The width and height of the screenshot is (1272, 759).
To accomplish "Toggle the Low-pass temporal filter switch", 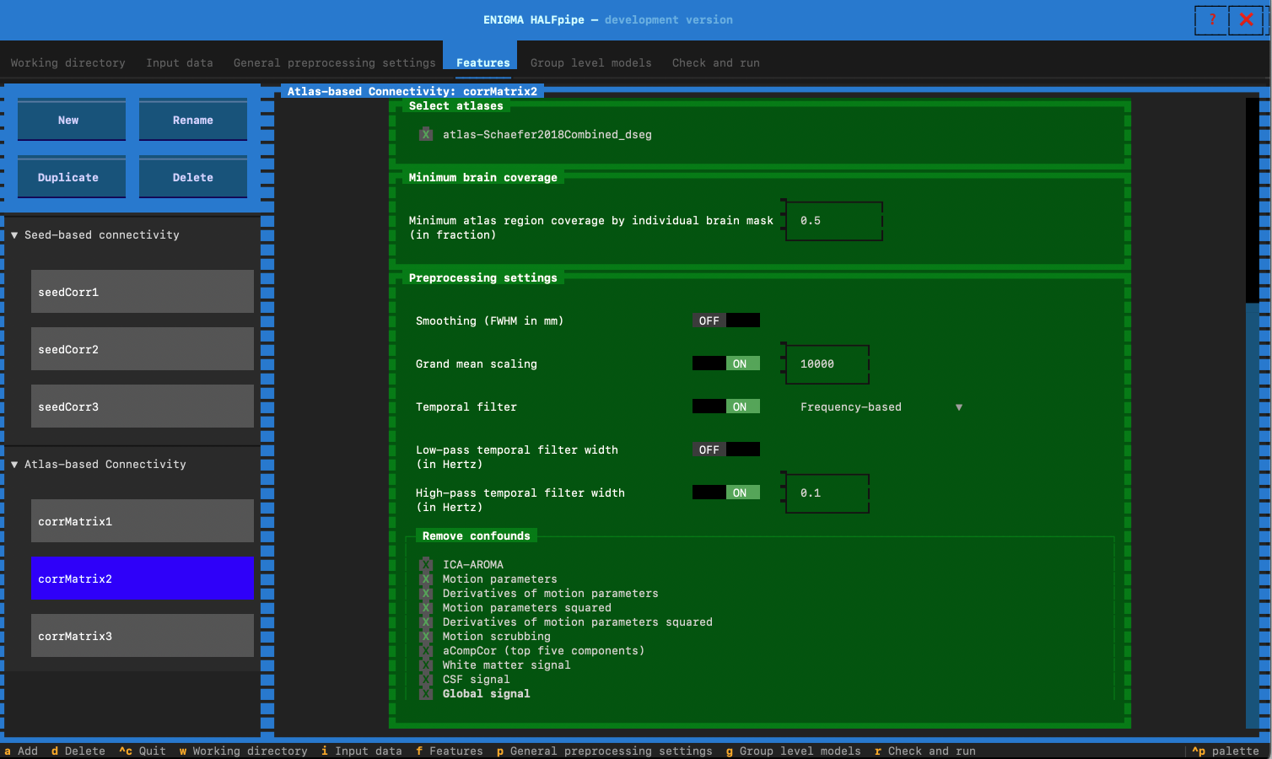I will (726, 449).
